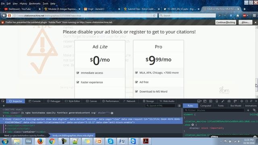Switch to the Virgil - Aeneid I tab
Viewport: 258px width, 145px height.
pyautogui.click(x=102, y=9)
